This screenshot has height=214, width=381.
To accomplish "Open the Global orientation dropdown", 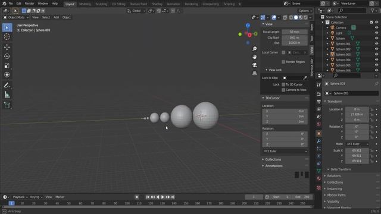I will point(136,11).
